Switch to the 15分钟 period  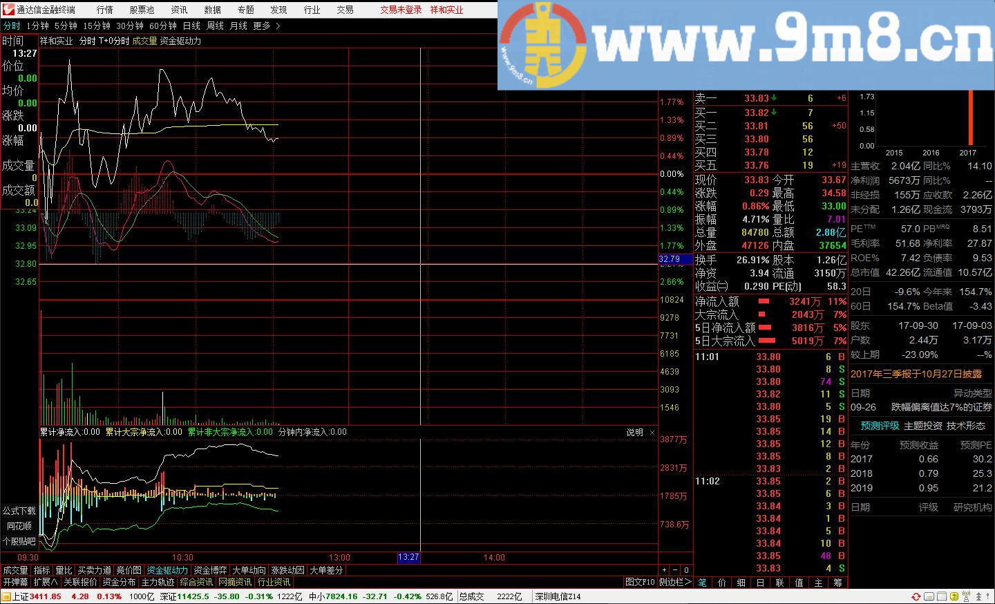97,26
